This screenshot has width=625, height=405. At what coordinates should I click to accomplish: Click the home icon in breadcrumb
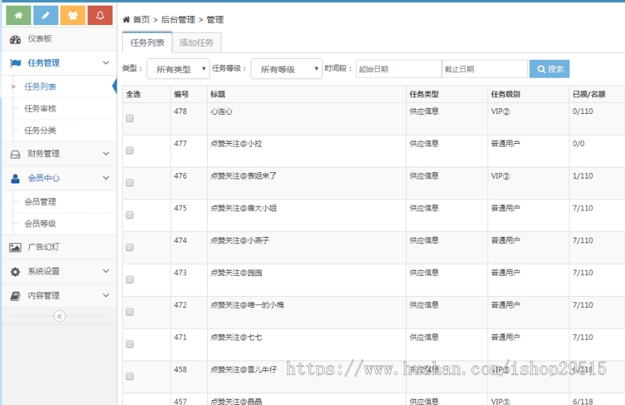click(x=126, y=20)
